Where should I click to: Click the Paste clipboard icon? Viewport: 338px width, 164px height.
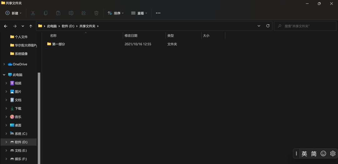click(58, 13)
